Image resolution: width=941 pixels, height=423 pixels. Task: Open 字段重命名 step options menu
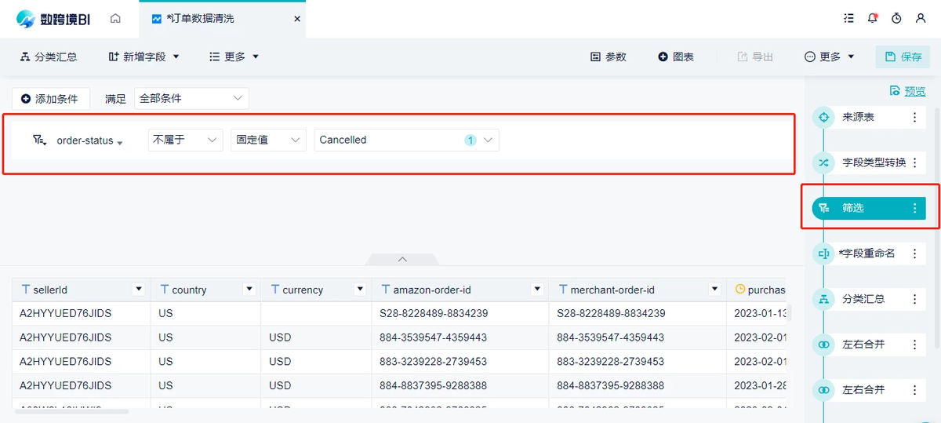click(x=914, y=253)
